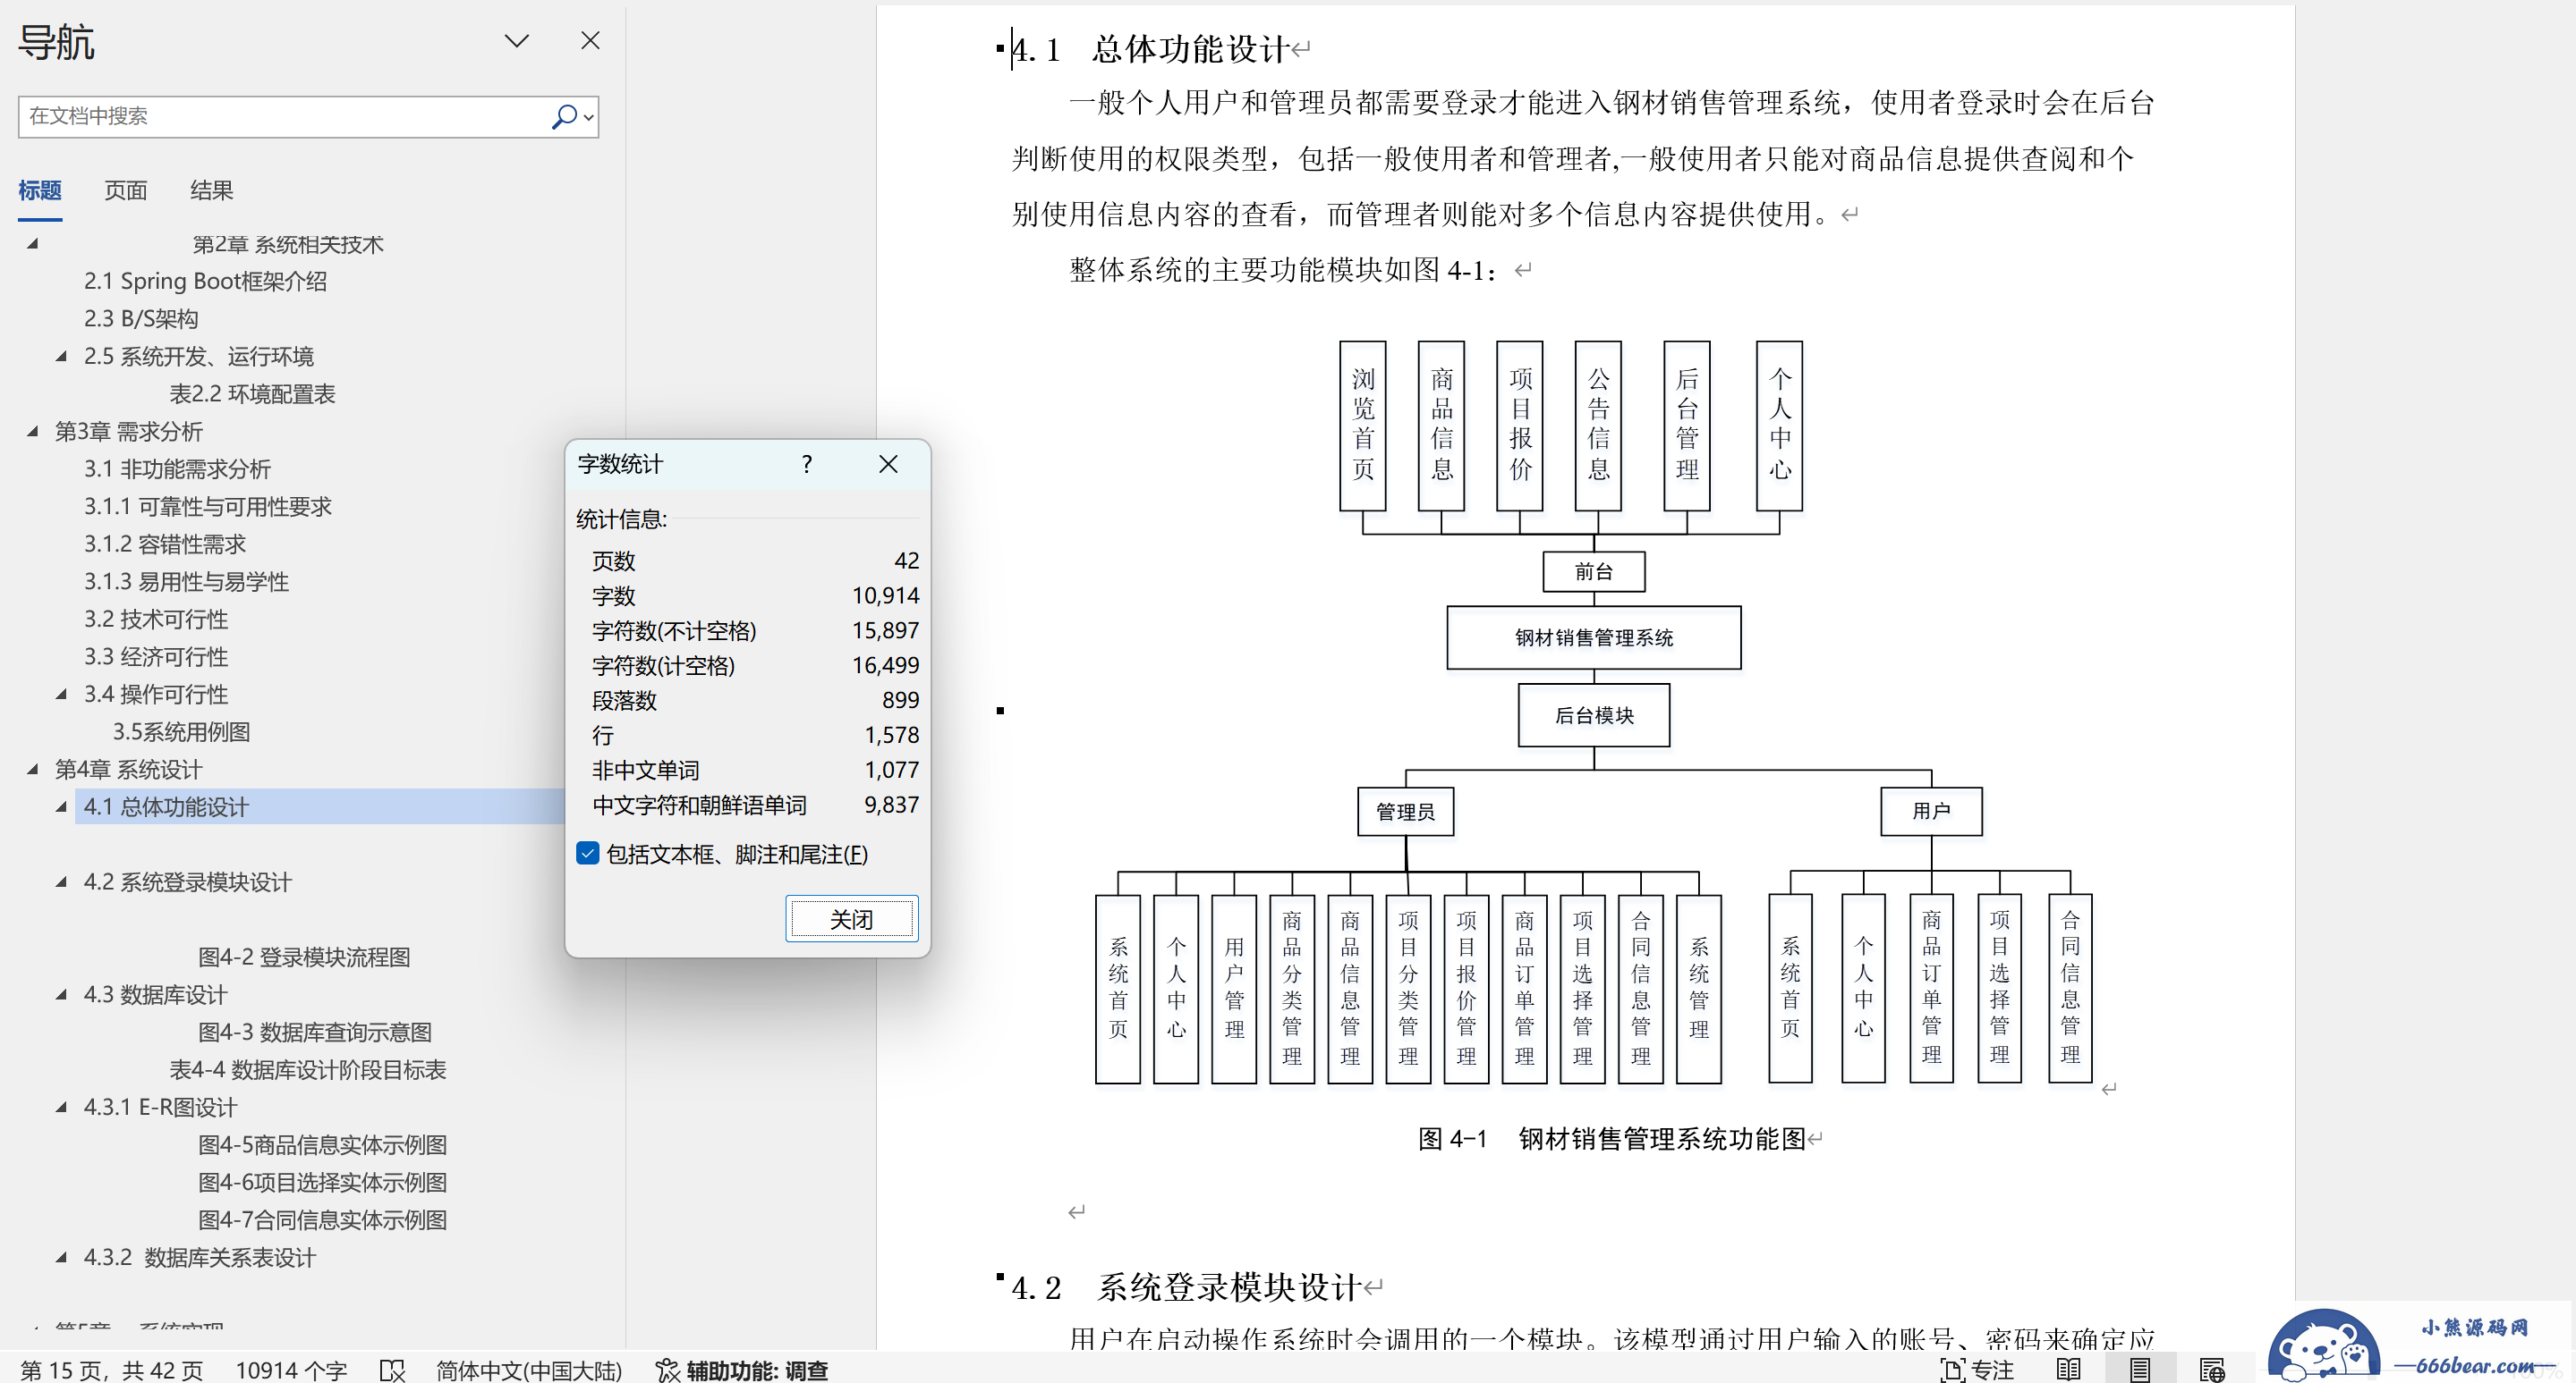Collapse the 2.5 系统开发、运行环境 heading
2576x1383 pixels.
coord(62,356)
